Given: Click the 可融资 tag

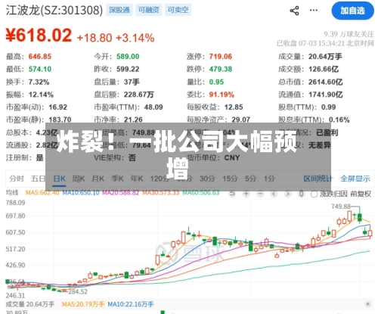Looking at the screenshot, I should coord(149,10).
